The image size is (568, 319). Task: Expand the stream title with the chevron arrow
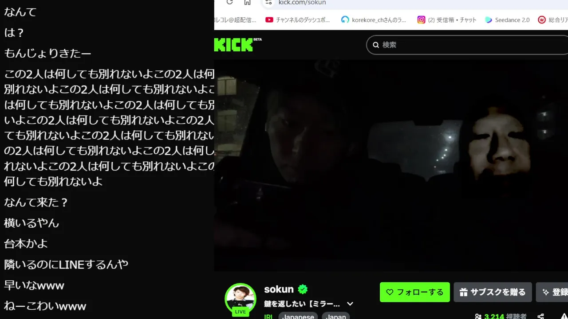(350, 304)
